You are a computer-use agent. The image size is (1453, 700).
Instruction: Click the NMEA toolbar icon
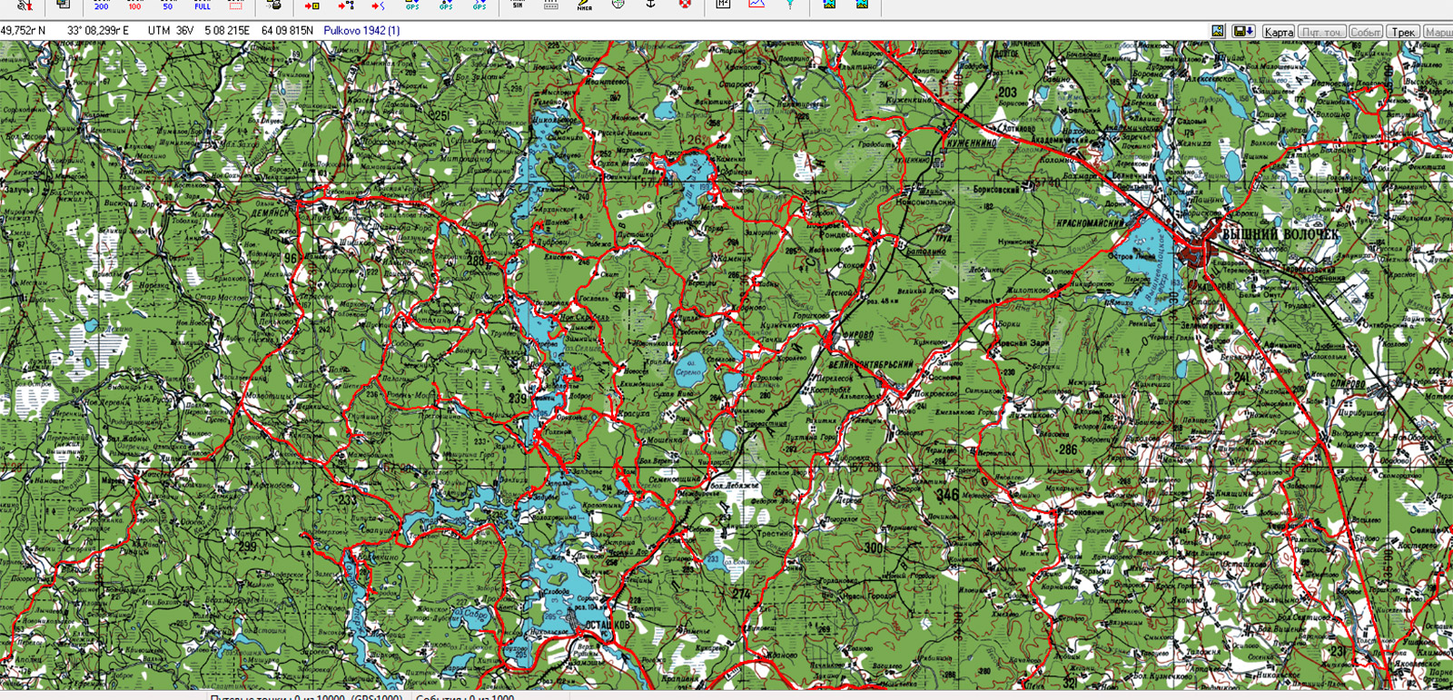coord(585,5)
